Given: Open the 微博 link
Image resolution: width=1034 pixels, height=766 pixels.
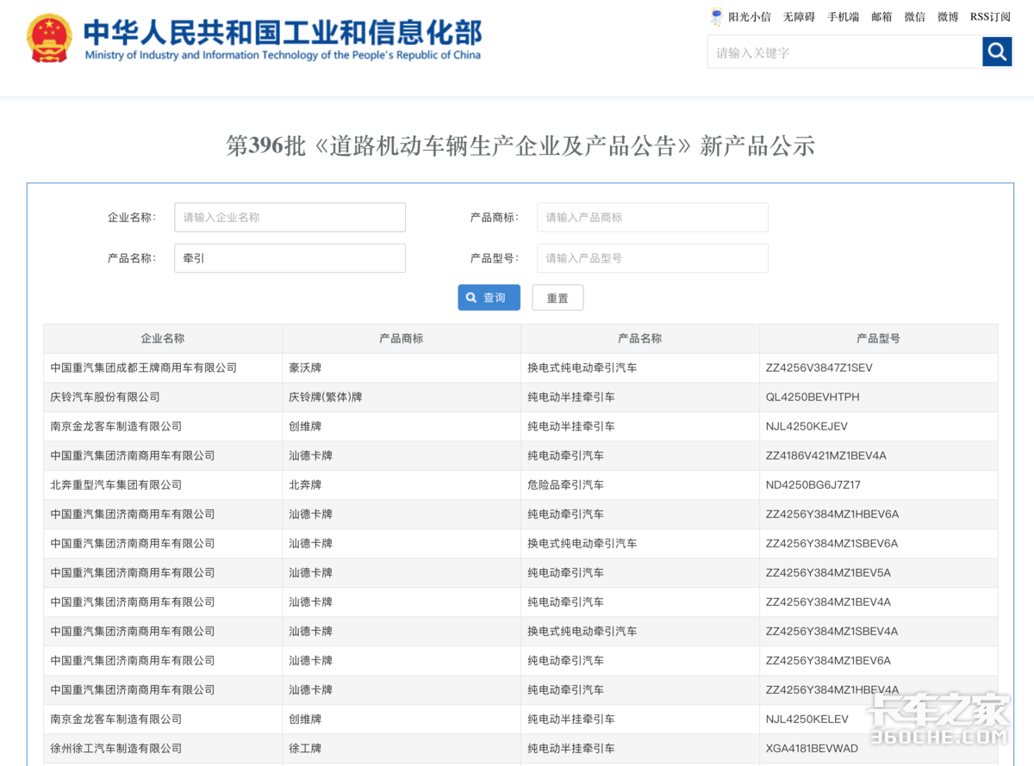Looking at the screenshot, I should [948, 16].
